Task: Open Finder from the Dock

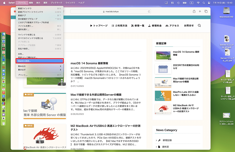Action: [x=4, y=34]
